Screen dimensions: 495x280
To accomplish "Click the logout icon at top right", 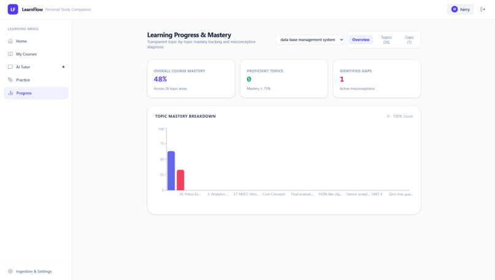I will [483, 9].
